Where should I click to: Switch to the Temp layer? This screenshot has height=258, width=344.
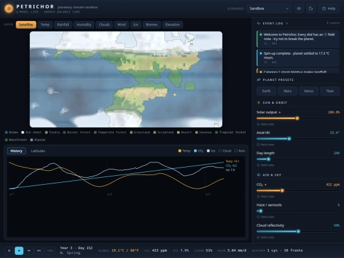coord(45,25)
